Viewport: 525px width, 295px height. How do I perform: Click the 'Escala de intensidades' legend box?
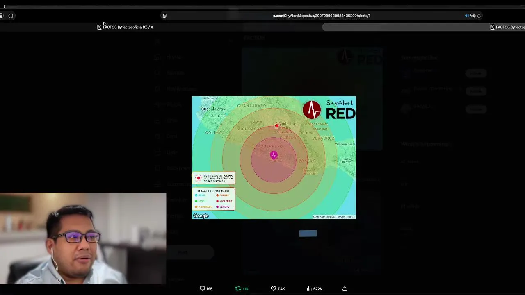click(213, 199)
